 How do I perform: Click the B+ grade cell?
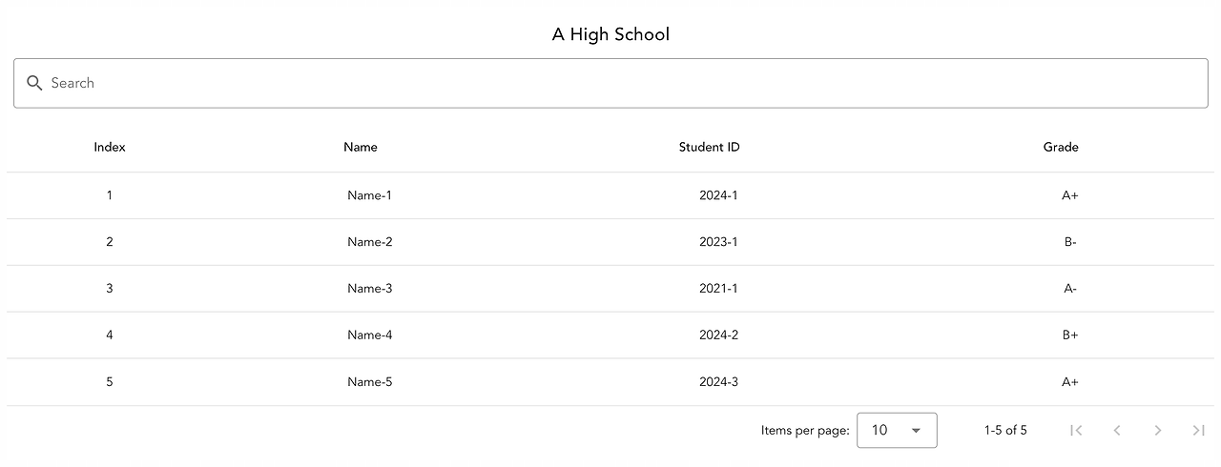1070,335
